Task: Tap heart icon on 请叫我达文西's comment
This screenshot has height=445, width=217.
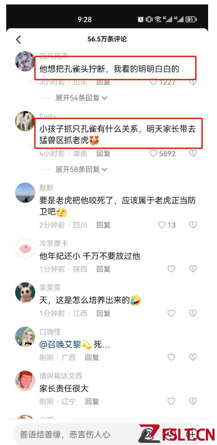Action: 172,401
